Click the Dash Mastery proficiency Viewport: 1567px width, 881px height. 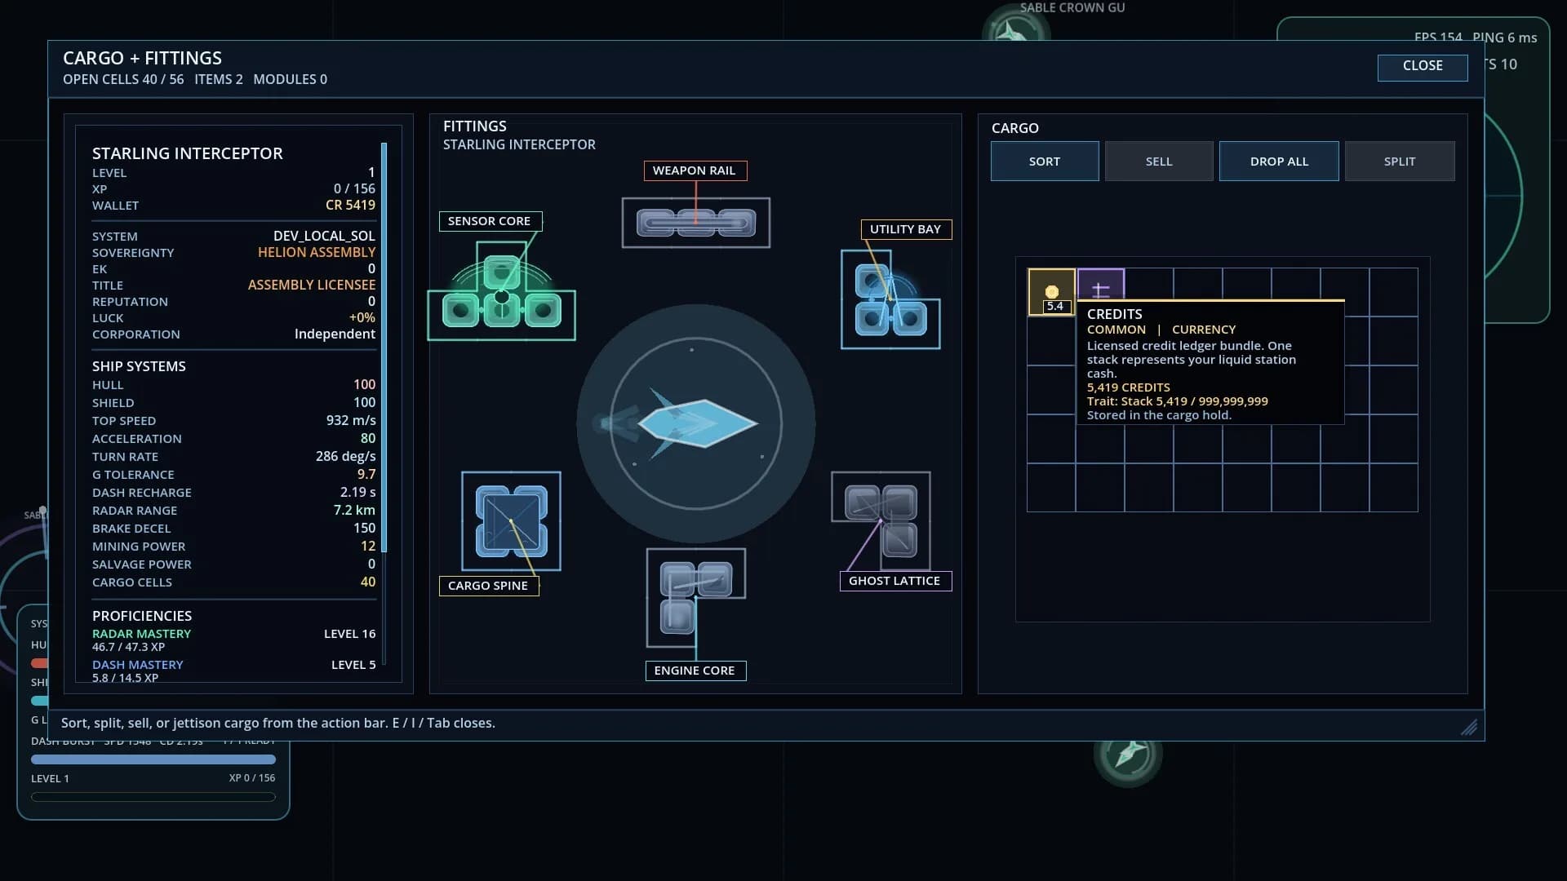point(137,665)
